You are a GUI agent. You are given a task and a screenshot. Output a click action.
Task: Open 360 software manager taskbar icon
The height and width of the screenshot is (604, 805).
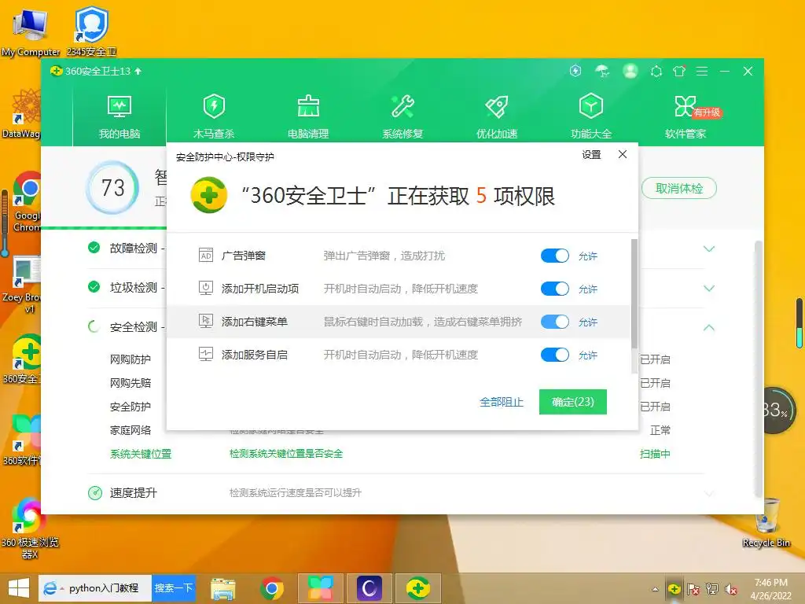point(320,588)
